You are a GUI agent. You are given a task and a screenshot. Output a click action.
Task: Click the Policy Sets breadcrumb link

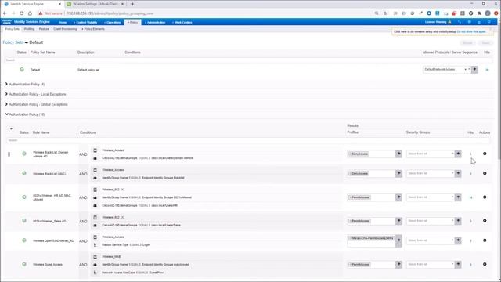point(13,42)
